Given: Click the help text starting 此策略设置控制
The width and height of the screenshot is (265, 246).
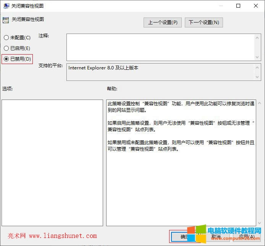Looking at the screenshot, I should [181, 107].
